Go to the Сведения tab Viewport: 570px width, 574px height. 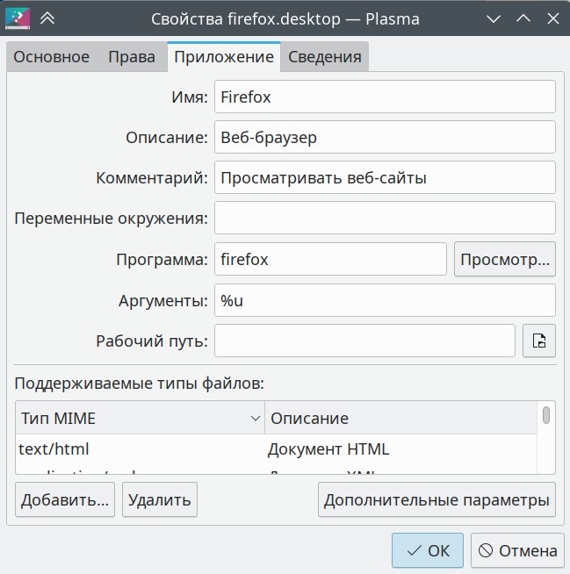[x=325, y=57]
